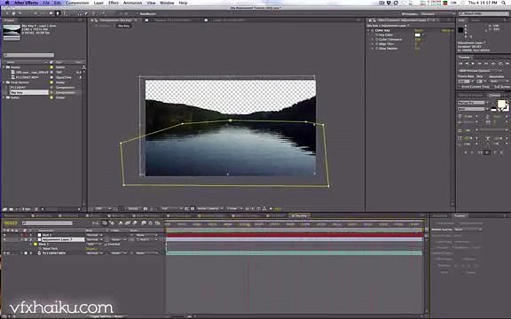Toggle auto-keyframe stopwatch in timeline
511x319 pixels.
click(x=150, y=223)
